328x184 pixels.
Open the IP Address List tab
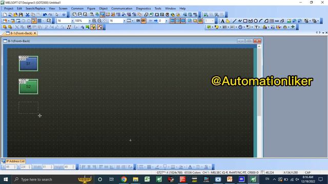pos(13,162)
